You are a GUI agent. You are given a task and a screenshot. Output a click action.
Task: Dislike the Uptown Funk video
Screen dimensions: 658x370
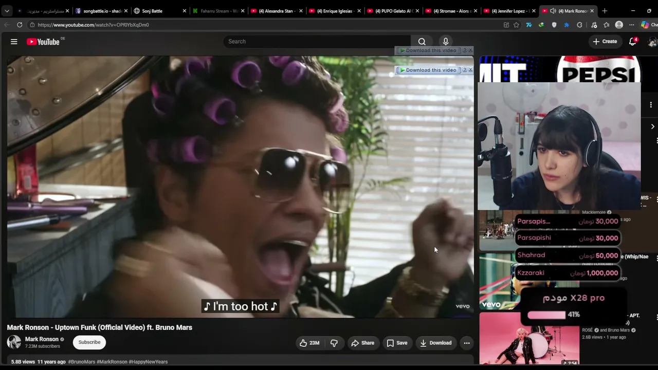pyautogui.click(x=334, y=343)
